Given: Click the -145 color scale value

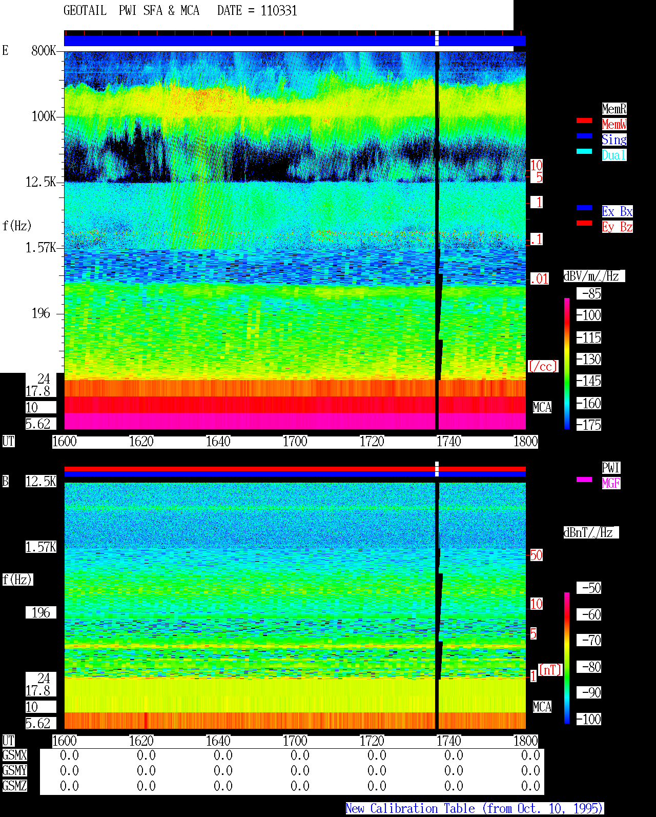Looking at the screenshot, I should point(589,381).
